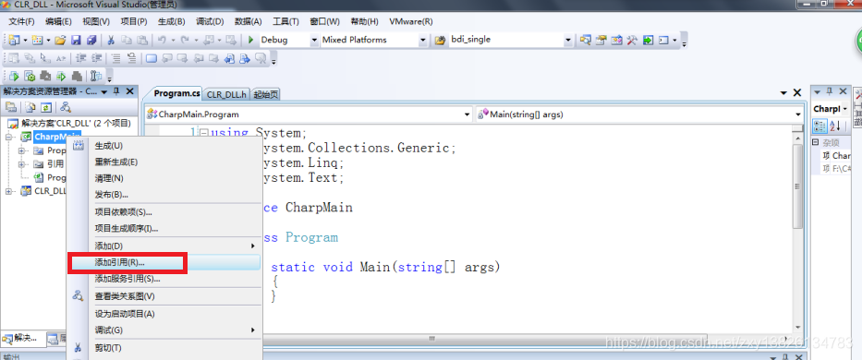Start debugging with the green play icon

tap(250, 40)
